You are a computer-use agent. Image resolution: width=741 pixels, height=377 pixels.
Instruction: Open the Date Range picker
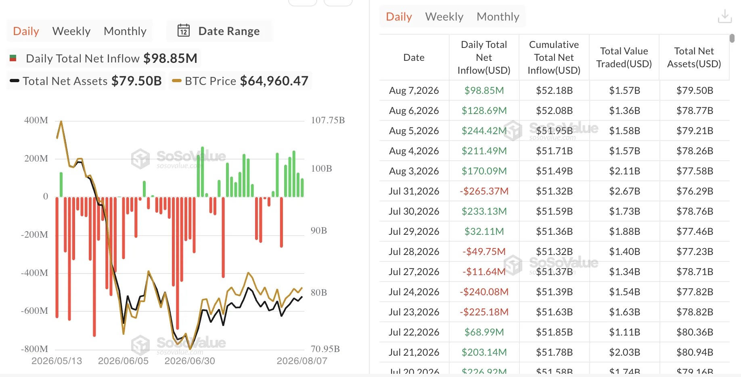[220, 31]
